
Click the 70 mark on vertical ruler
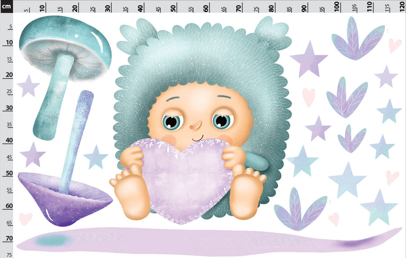click(9, 238)
